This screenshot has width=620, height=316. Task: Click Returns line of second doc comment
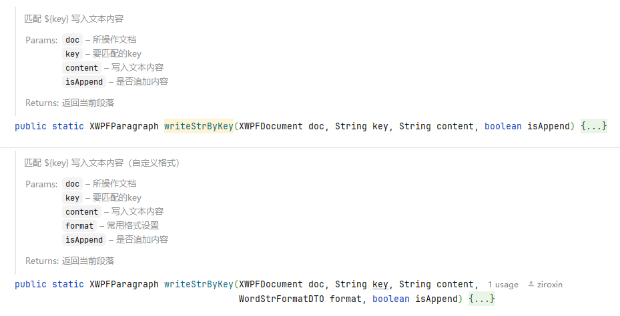[69, 261]
